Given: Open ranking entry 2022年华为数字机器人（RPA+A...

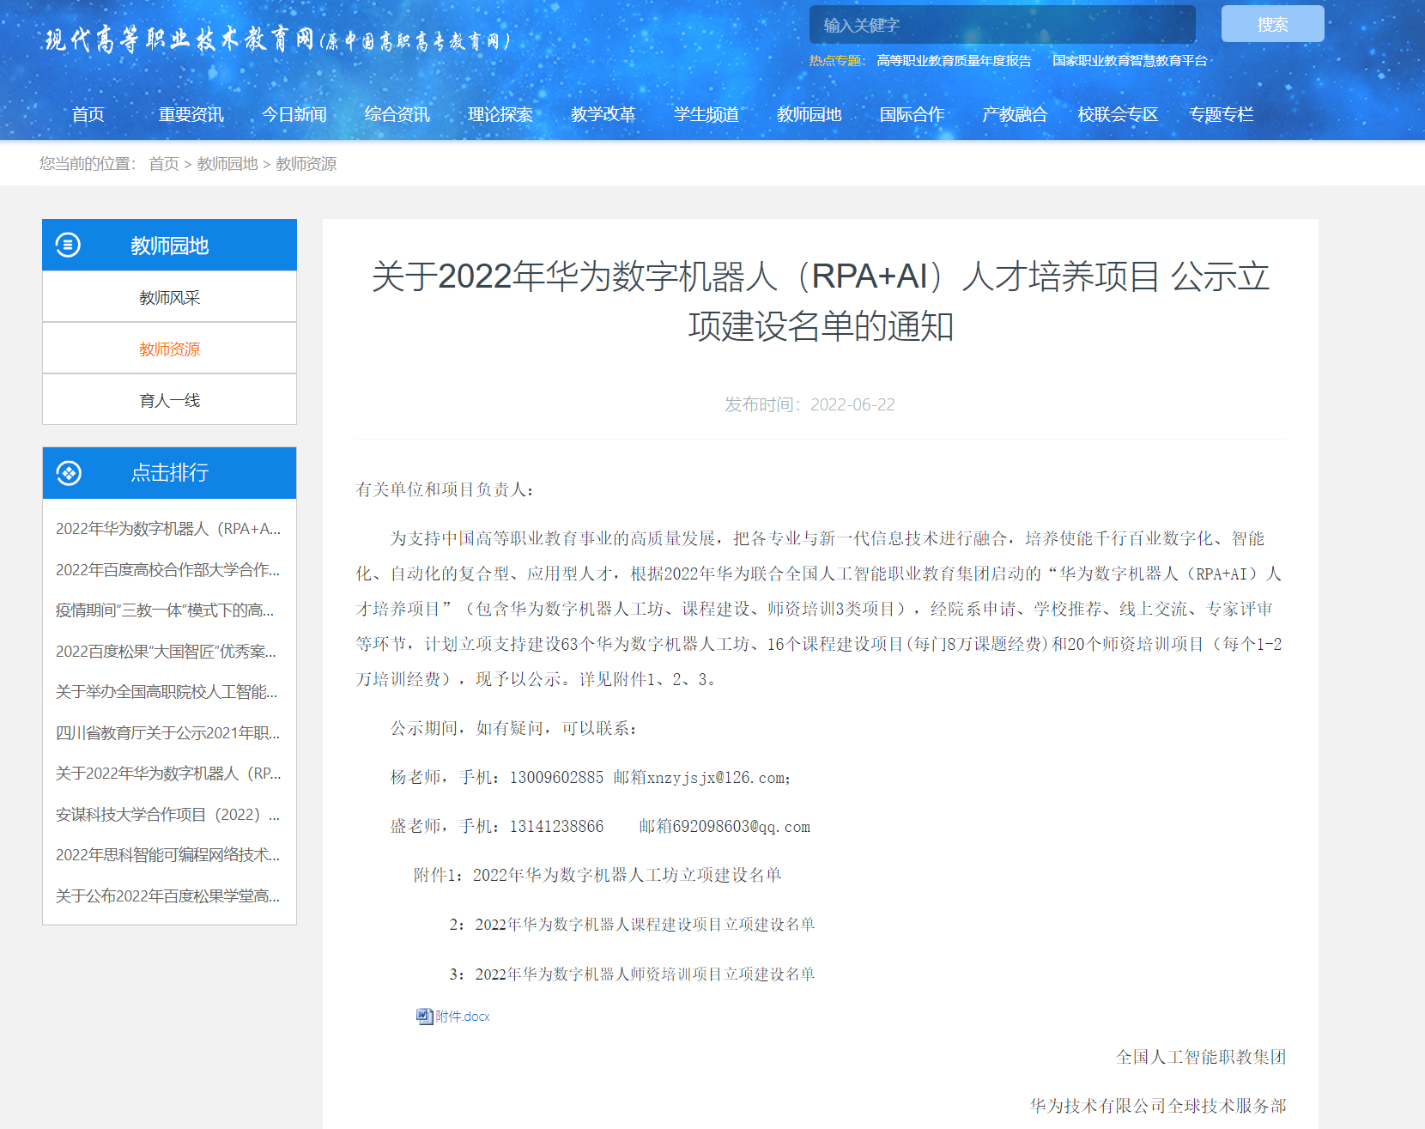Looking at the screenshot, I should (168, 529).
